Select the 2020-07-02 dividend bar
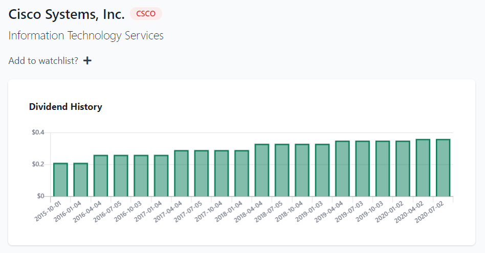 (443, 168)
